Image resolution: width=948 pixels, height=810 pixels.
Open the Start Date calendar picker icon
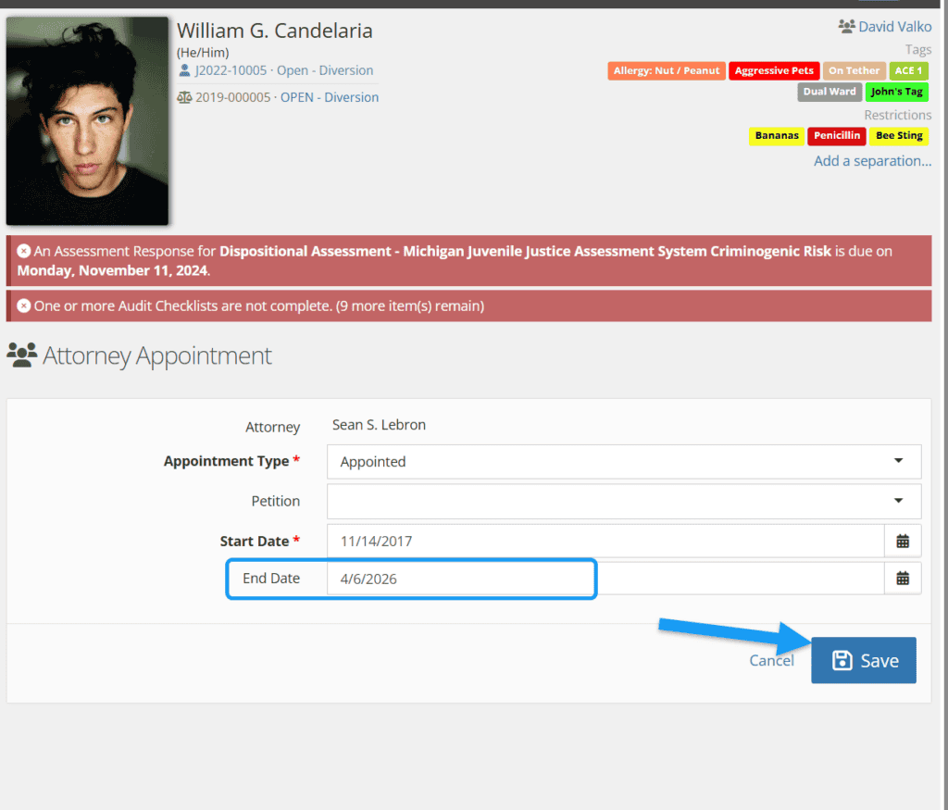(903, 542)
